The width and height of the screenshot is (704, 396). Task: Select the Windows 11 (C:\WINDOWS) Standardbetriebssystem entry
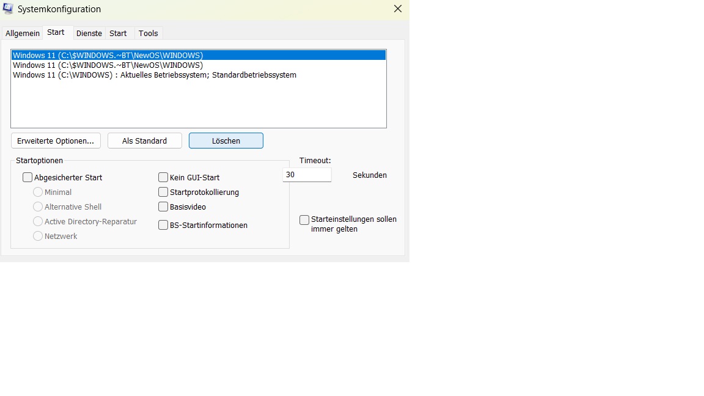click(199, 75)
